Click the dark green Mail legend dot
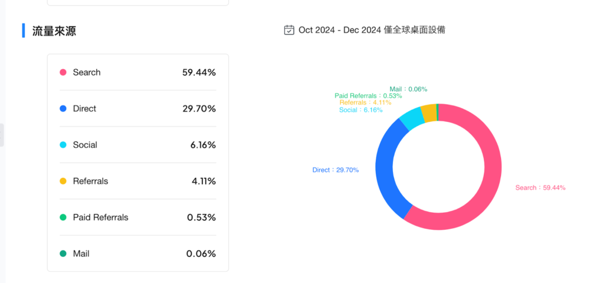Image resolution: width=605 pixels, height=283 pixels. click(63, 253)
